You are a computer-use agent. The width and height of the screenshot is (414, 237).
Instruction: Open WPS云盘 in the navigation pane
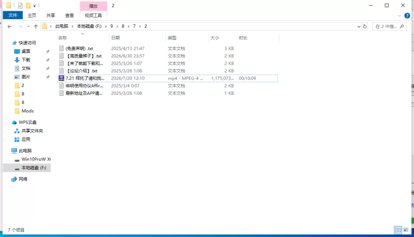tap(27, 122)
